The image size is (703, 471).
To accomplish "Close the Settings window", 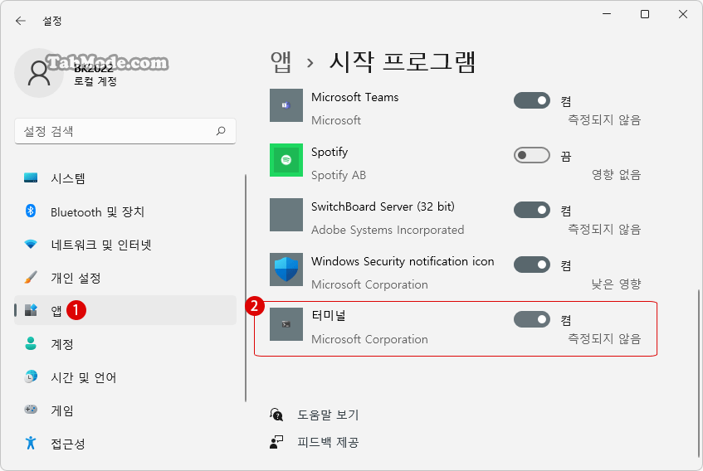I will click(x=683, y=14).
